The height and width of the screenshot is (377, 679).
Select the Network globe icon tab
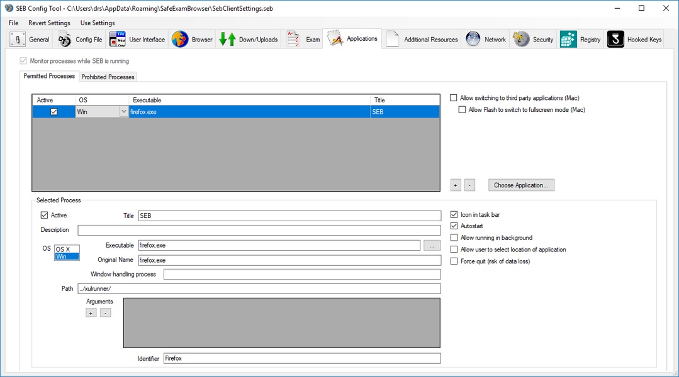(473, 40)
